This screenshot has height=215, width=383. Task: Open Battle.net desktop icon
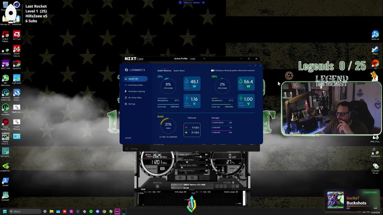[x=375, y=35]
